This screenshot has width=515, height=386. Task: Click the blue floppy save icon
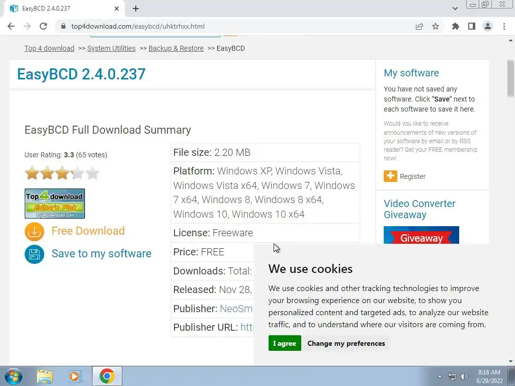(34, 254)
